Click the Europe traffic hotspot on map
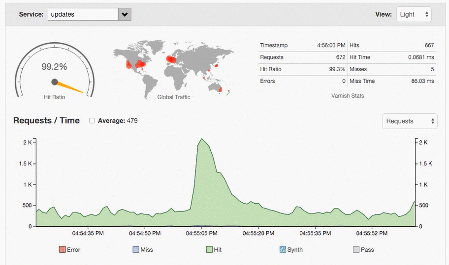 [x=171, y=59]
